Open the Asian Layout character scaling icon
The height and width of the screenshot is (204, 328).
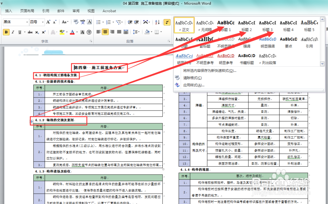[x=146, y=22]
